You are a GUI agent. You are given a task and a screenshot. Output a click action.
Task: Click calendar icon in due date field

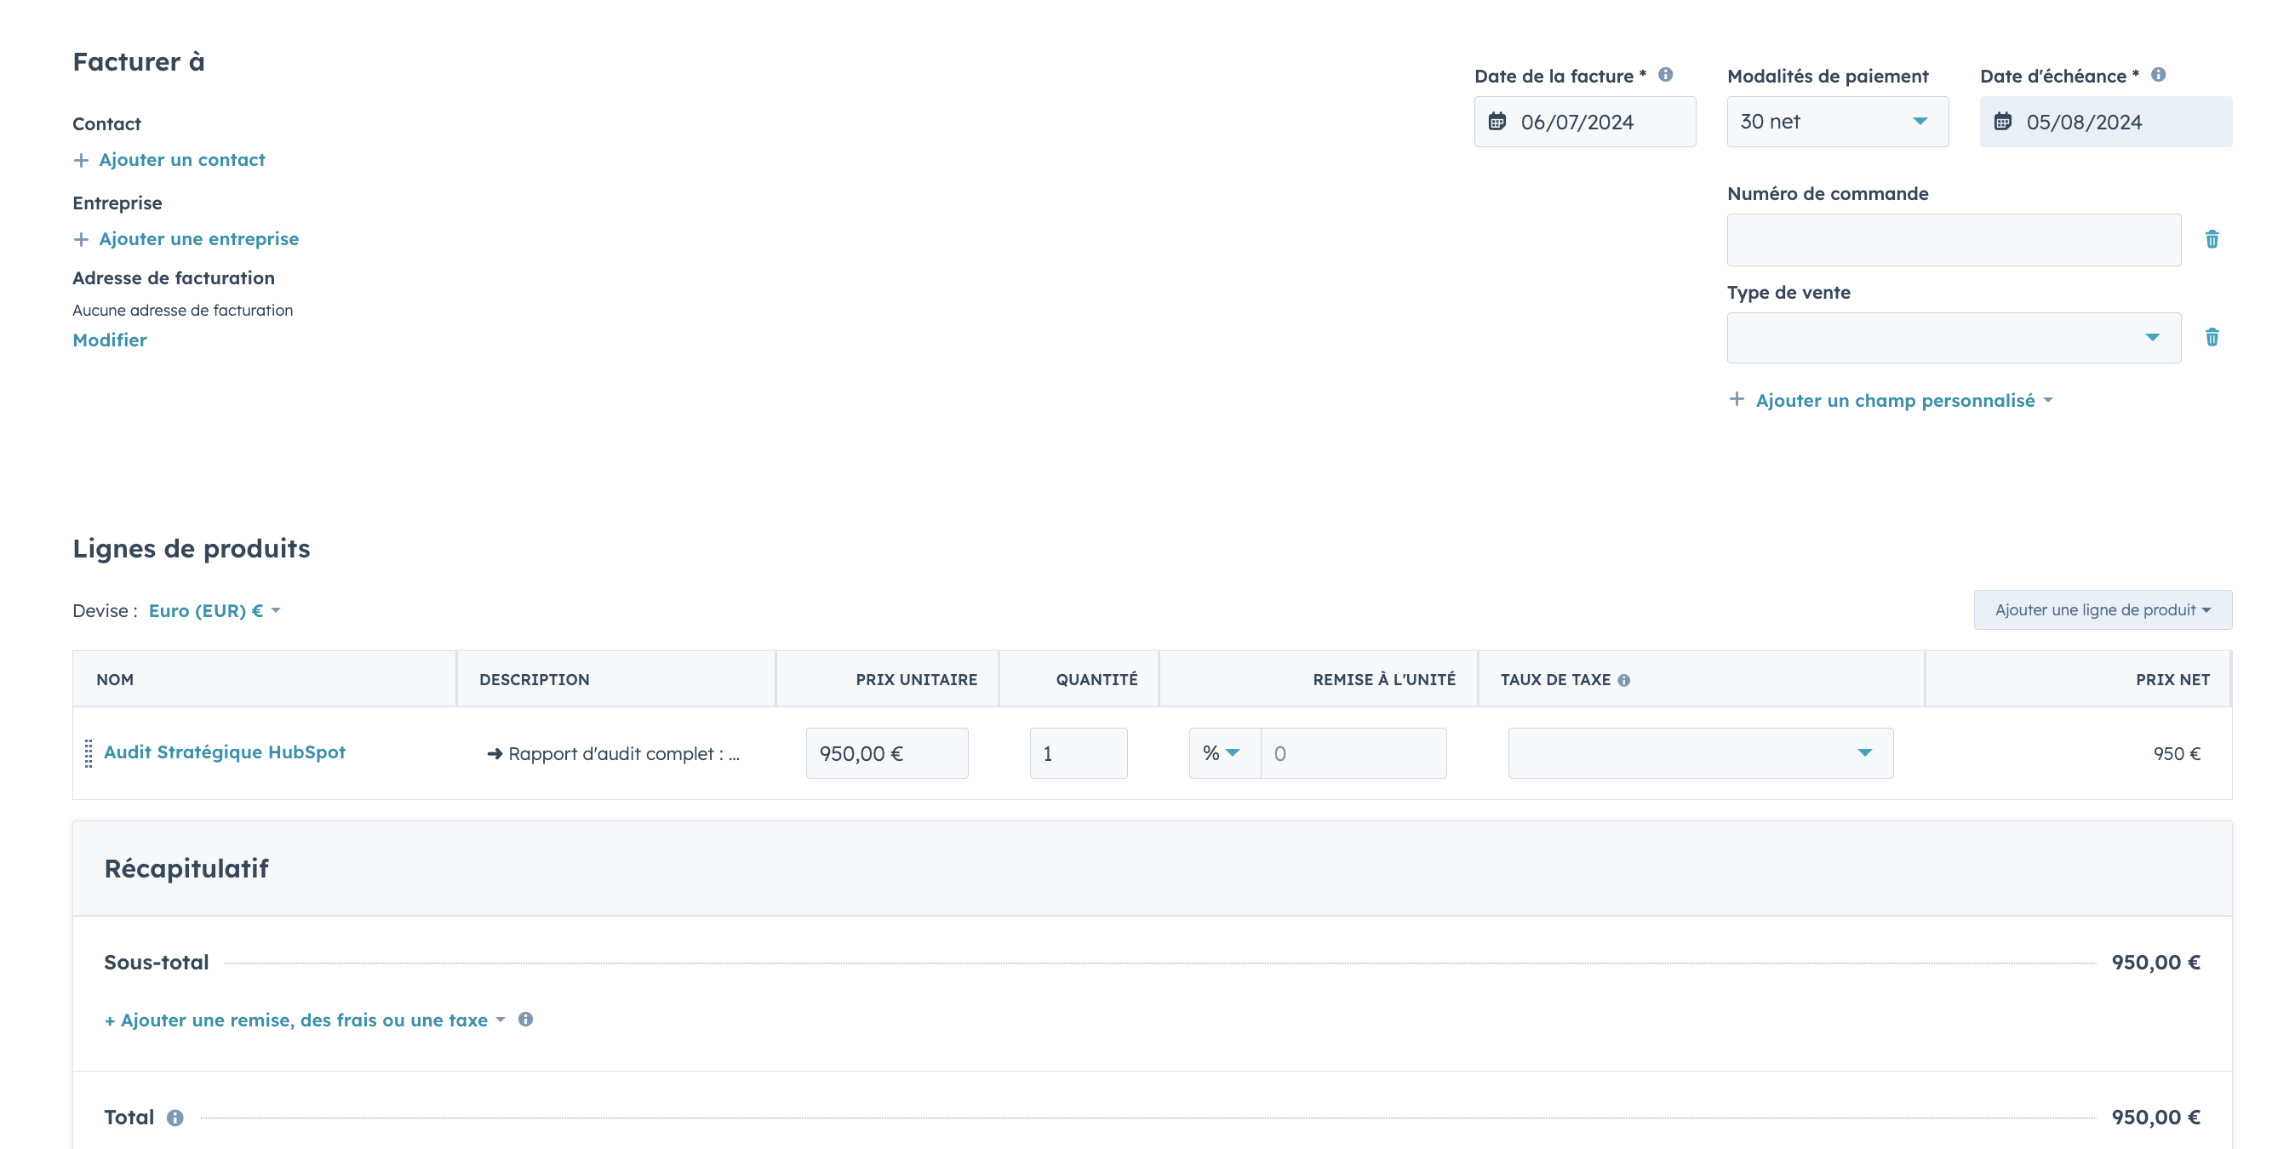[x=2003, y=122]
